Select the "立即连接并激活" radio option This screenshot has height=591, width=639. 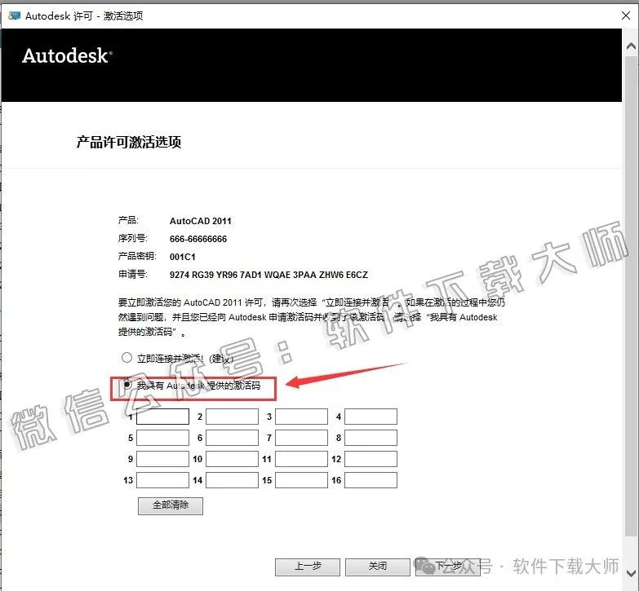126,358
